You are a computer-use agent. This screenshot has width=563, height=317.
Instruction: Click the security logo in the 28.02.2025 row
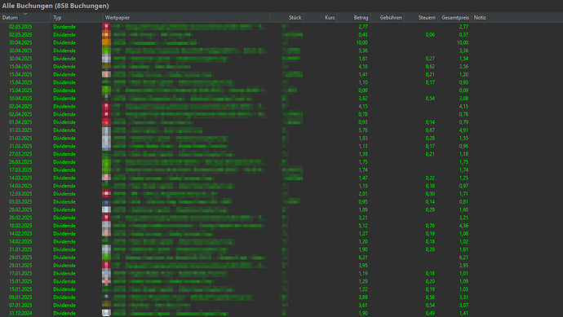[x=106, y=209]
